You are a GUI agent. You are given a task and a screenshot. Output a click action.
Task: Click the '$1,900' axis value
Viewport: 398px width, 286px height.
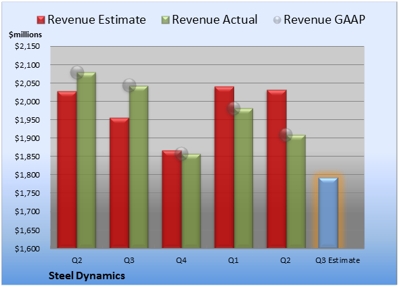(x=27, y=138)
